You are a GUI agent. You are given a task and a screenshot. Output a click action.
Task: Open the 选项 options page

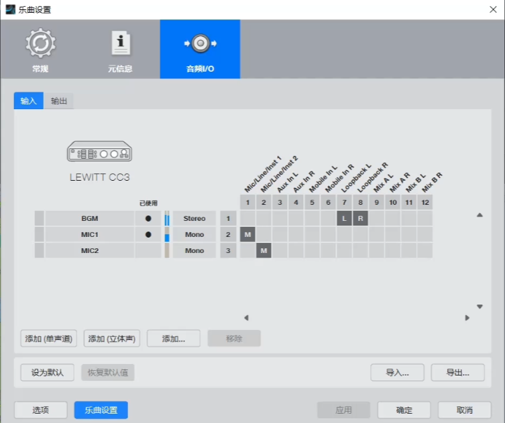coord(41,410)
